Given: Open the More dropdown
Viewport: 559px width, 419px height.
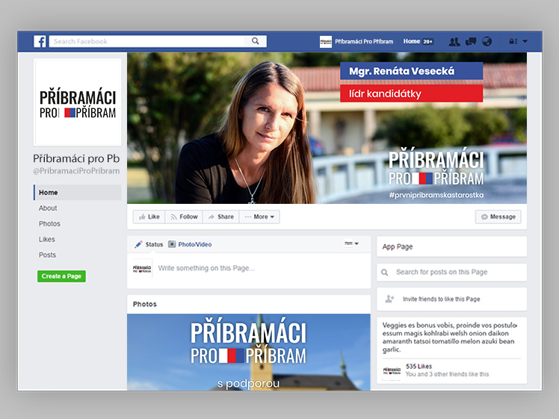Looking at the screenshot, I should pos(259,217).
